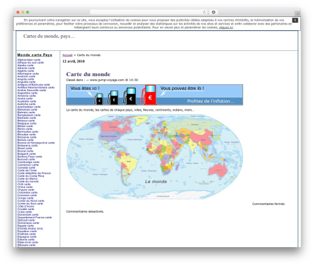Open the 'Argentine carte' link
Image resolution: width=314 pixels, height=266 pixels.
point(28,93)
